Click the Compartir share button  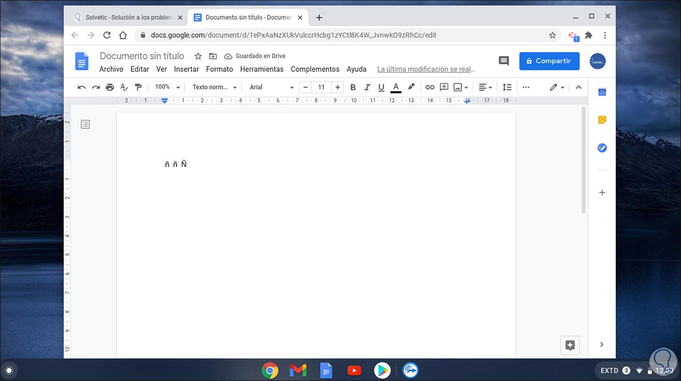(x=549, y=61)
